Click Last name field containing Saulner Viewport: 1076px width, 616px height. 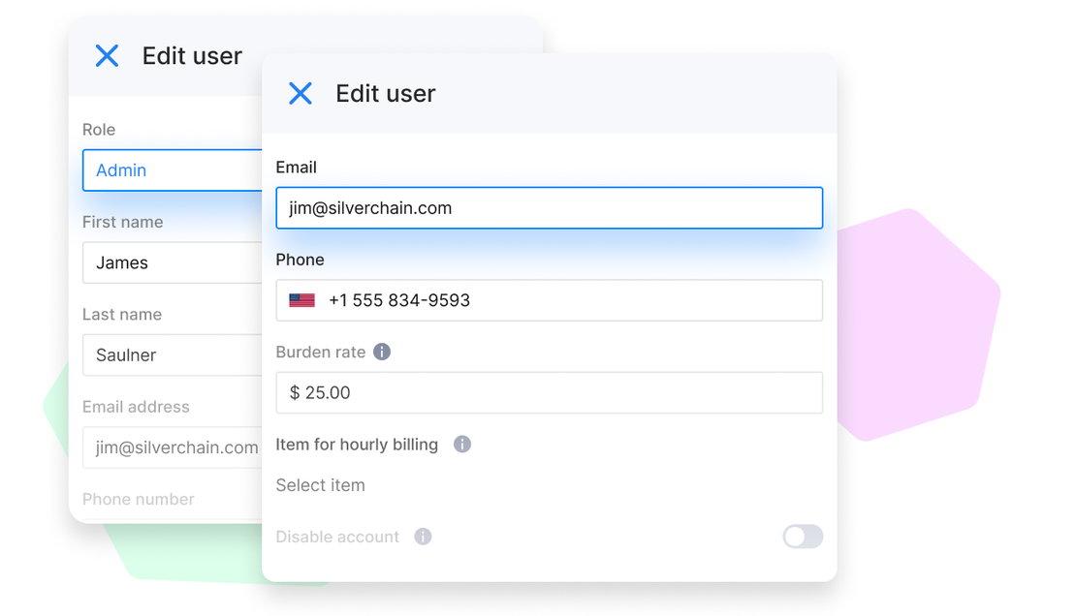173,354
